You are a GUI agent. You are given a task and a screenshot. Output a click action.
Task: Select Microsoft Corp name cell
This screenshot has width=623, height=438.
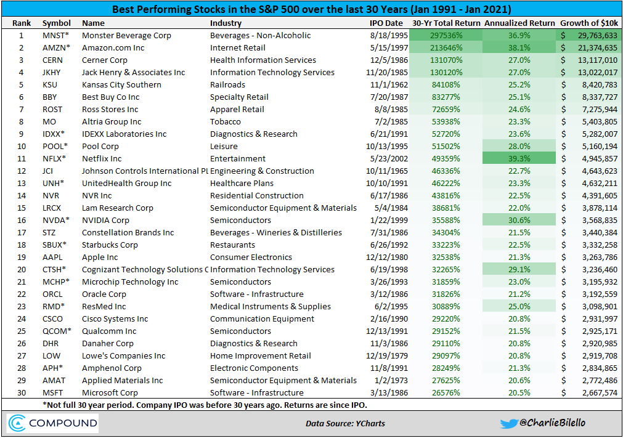pyautogui.click(x=110, y=392)
